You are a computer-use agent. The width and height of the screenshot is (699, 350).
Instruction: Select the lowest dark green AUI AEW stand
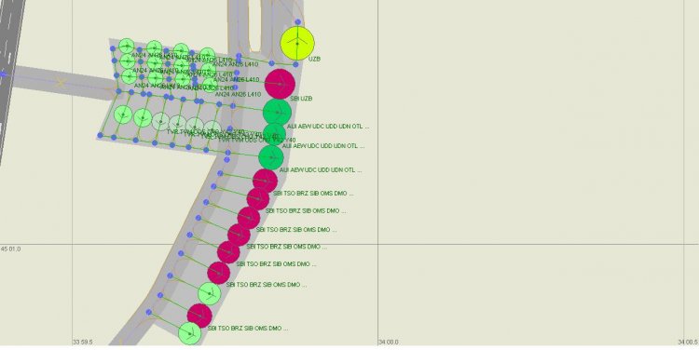(271, 157)
